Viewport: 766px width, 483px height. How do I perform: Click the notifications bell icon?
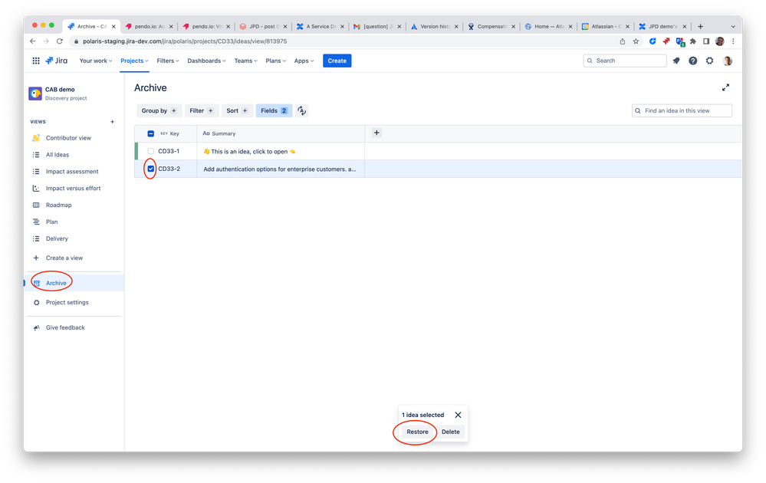[676, 60]
